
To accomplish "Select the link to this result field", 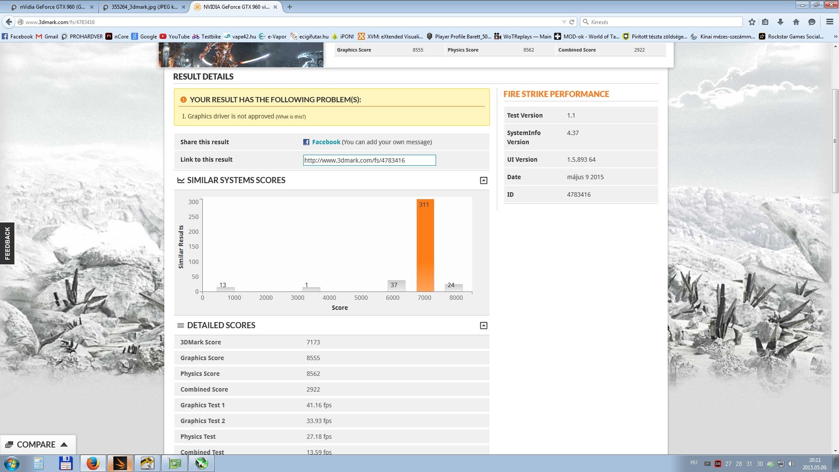I will (369, 160).
